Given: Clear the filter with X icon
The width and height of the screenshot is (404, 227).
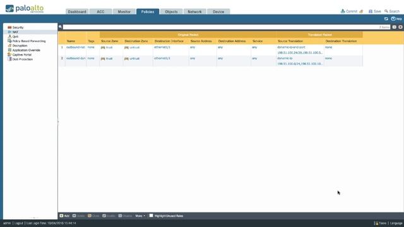Looking at the screenshot, I should click(x=400, y=27).
